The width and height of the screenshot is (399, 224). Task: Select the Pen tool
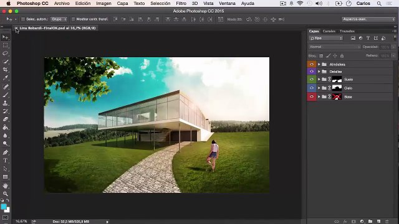pyautogui.click(x=6, y=152)
